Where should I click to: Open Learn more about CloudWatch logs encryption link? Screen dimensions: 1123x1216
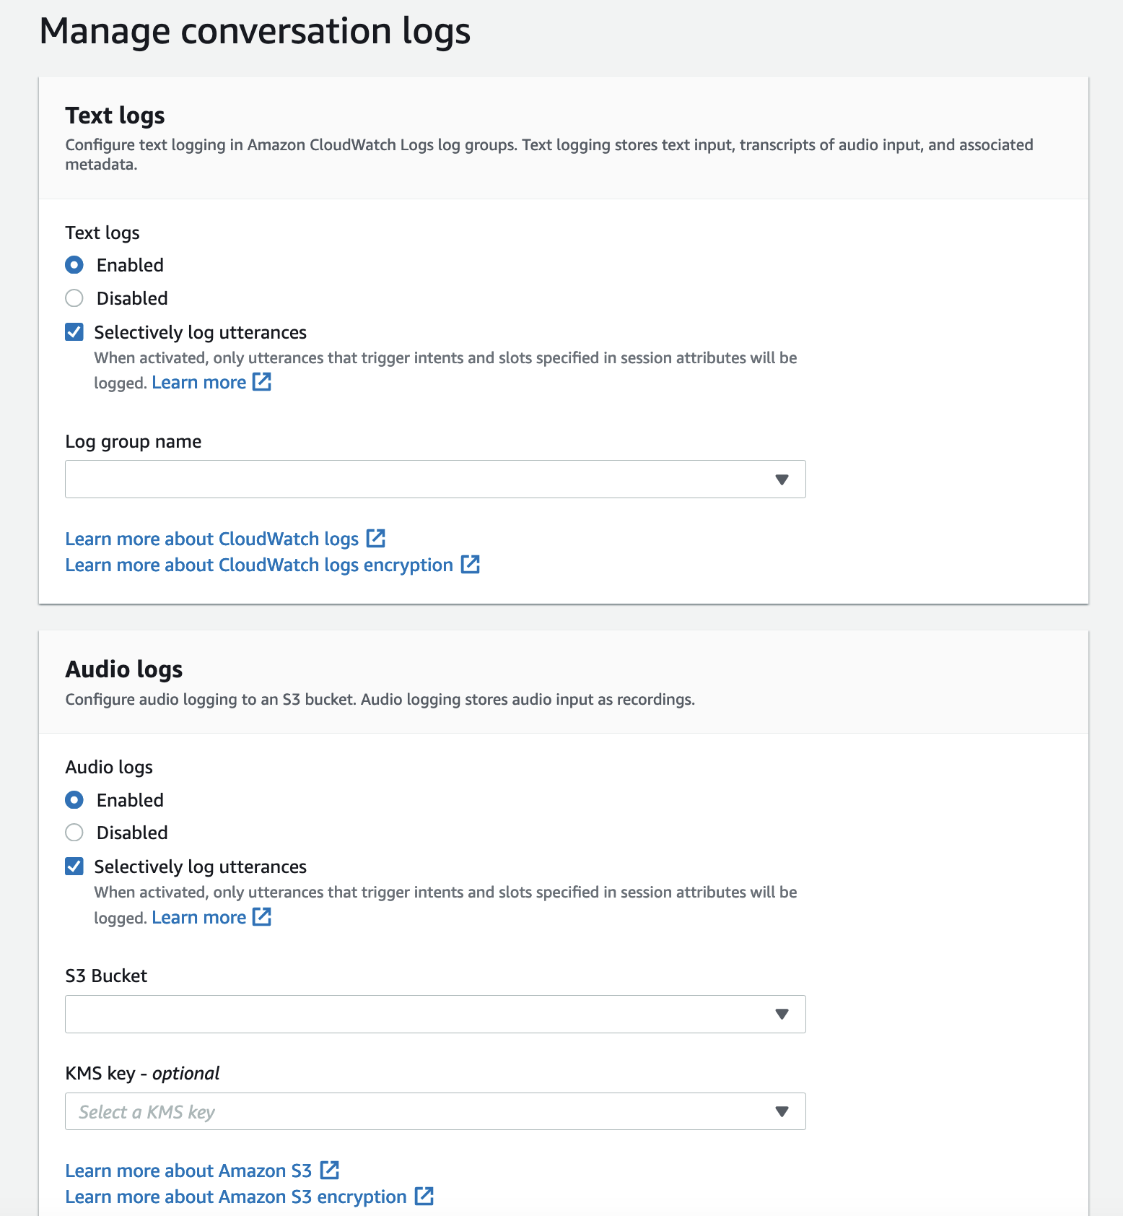258,565
